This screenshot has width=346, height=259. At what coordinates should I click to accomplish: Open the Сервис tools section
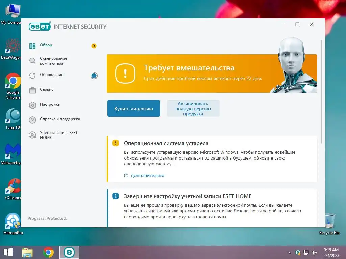coord(47,89)
